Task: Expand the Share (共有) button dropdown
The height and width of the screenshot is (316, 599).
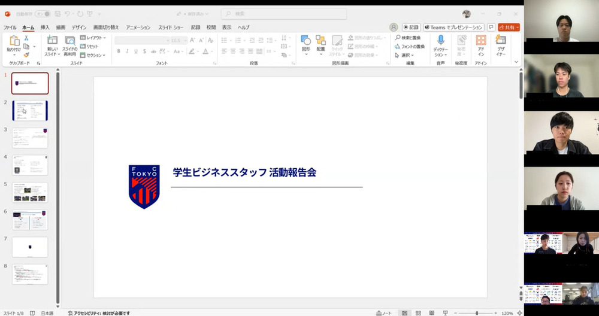Action: click(x=517, y=28)
